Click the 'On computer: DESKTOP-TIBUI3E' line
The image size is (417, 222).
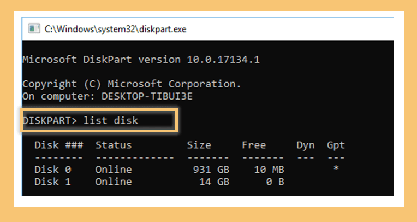[108, 96]
